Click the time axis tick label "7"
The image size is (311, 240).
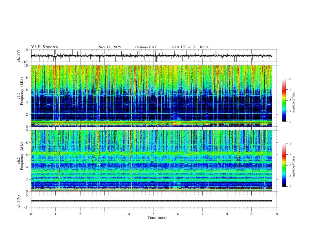[203, 214]
